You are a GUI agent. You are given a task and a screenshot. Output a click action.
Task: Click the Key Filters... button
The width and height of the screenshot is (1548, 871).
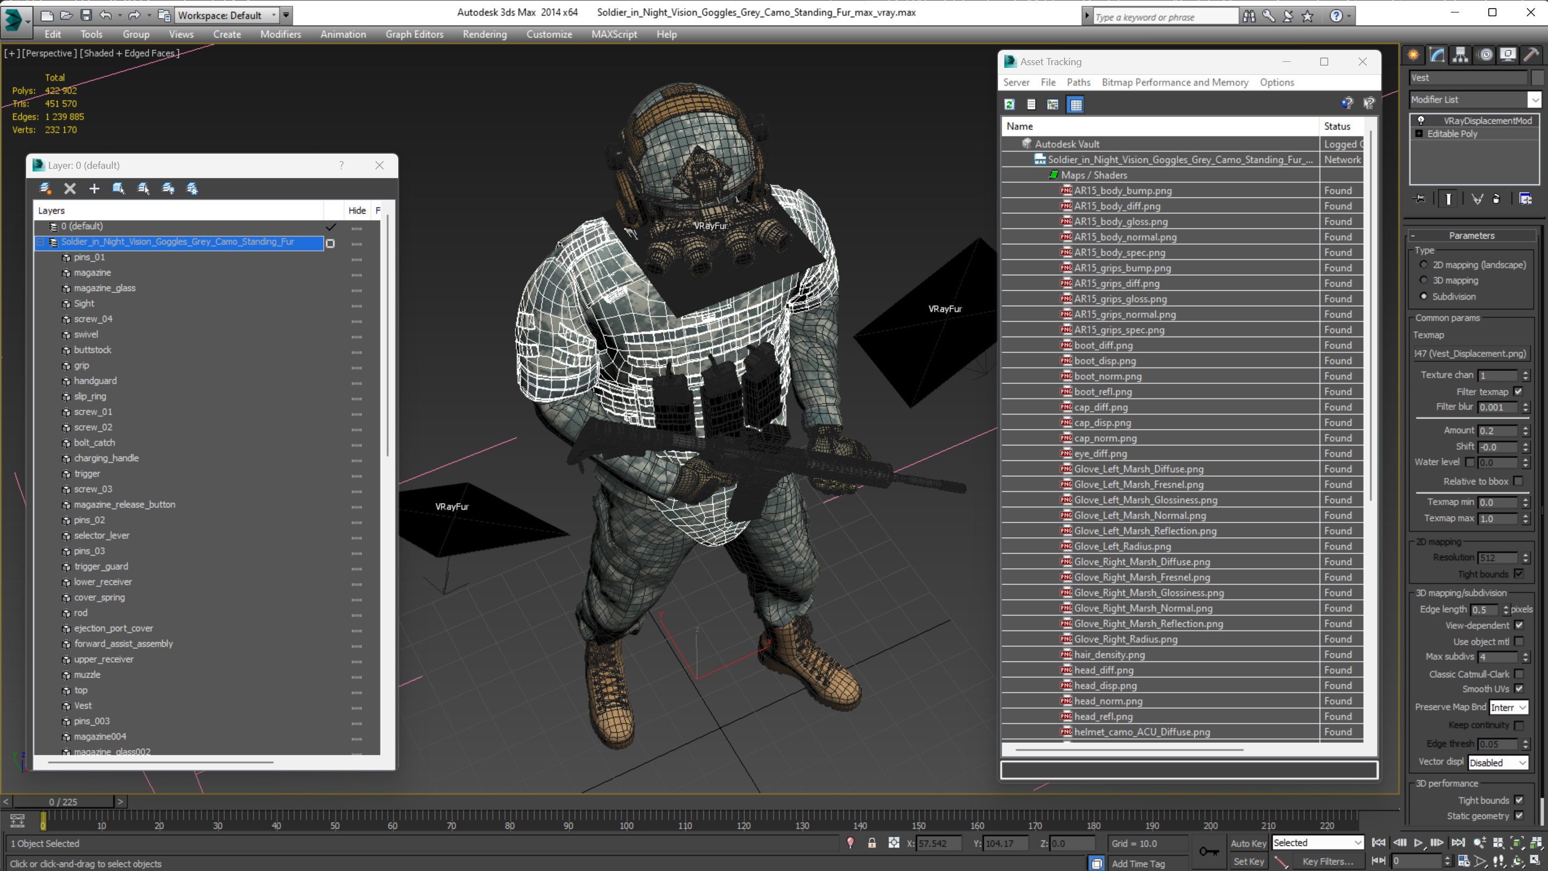[x=1328, y=861]
